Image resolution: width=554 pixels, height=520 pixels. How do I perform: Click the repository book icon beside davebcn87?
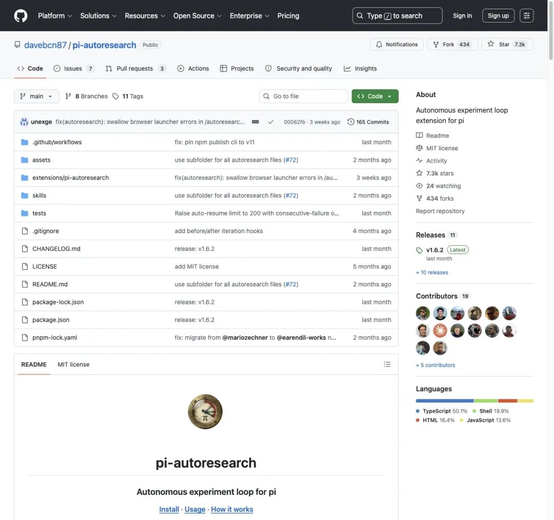tap(17, 45)
